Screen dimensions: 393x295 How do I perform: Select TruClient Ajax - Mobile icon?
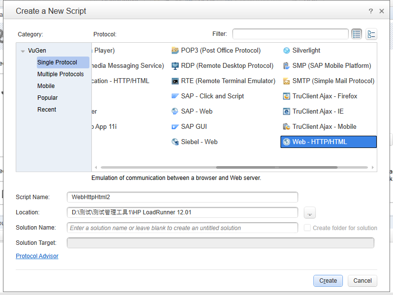coord(286,127)
